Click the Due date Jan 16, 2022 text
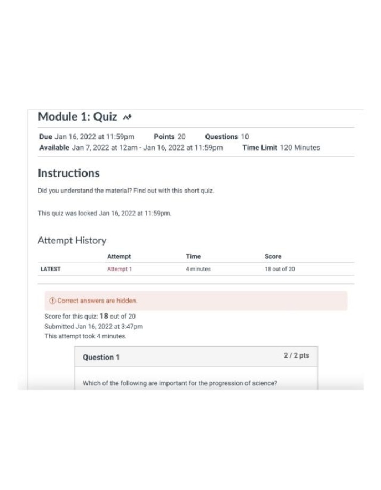 (x=87, y=137)
